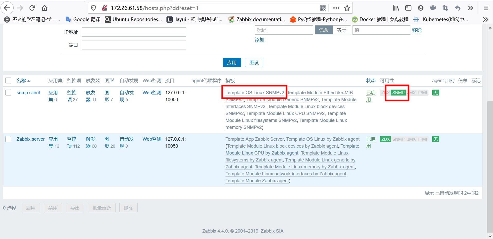Check the snmp client host checkbox
The width and height of the screenshot is (493, 239).
8,93
